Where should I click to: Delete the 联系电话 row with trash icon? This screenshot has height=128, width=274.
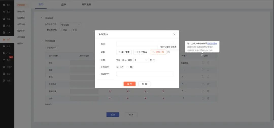pyautogui.click(x=208, y=91)
